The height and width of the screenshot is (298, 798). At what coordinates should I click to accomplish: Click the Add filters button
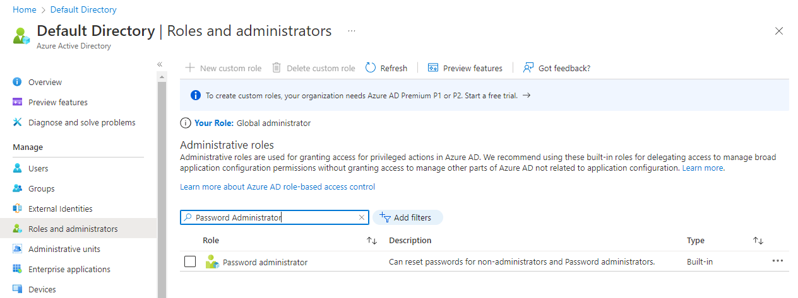point(408,217)
